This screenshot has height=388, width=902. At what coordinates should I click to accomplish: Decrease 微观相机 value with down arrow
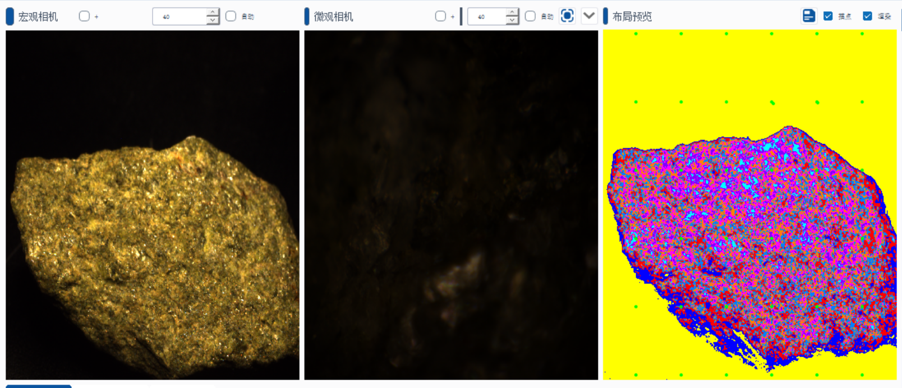coord(512,20)
